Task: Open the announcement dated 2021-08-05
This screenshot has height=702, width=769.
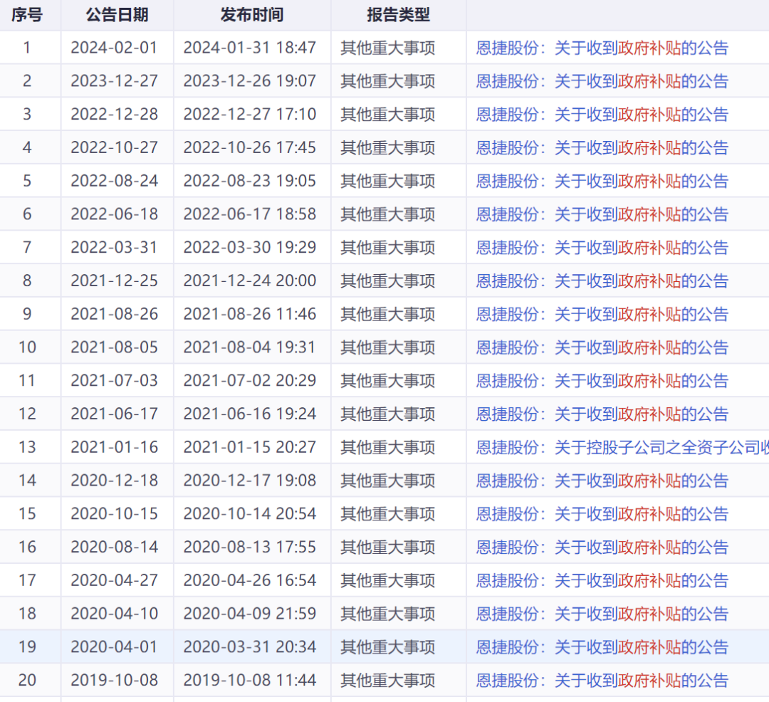Action: [602, 347]
